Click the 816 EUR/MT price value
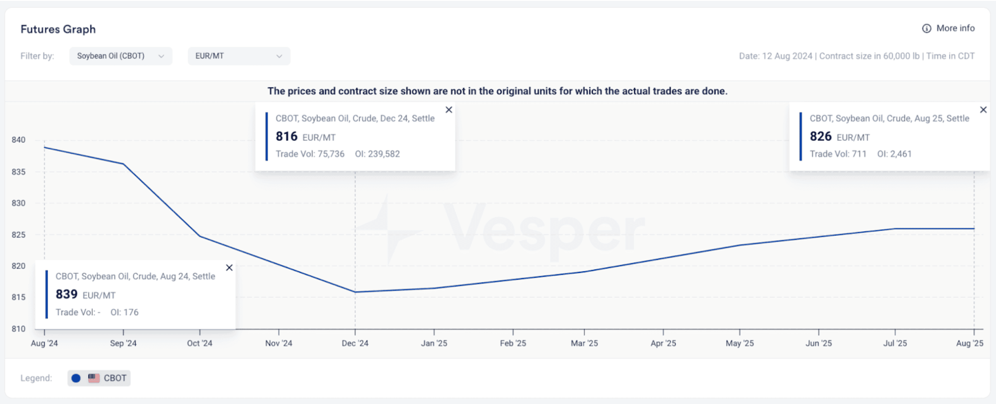Image resolution: width=996 pixels, height=404 pixels. tap(306, 136)
